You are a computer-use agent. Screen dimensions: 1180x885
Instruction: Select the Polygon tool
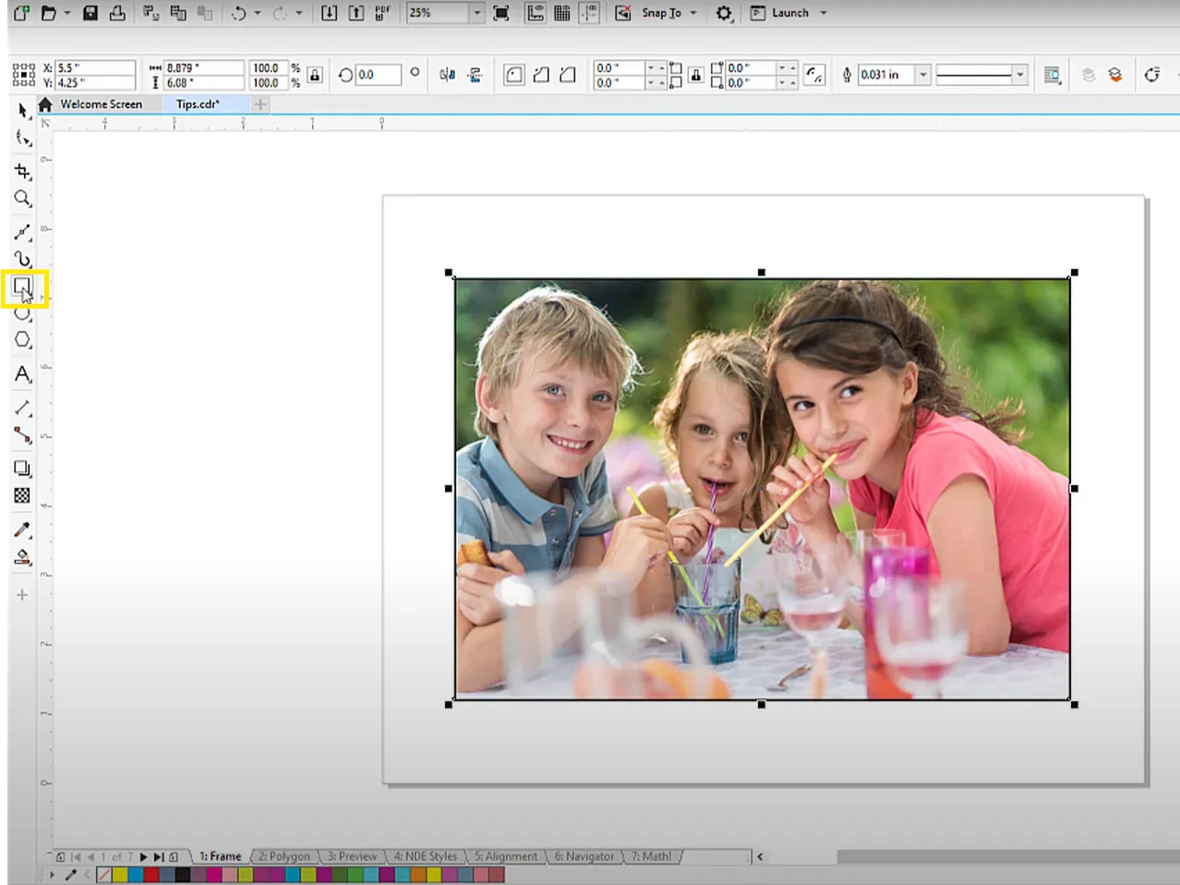click(23, 340)
